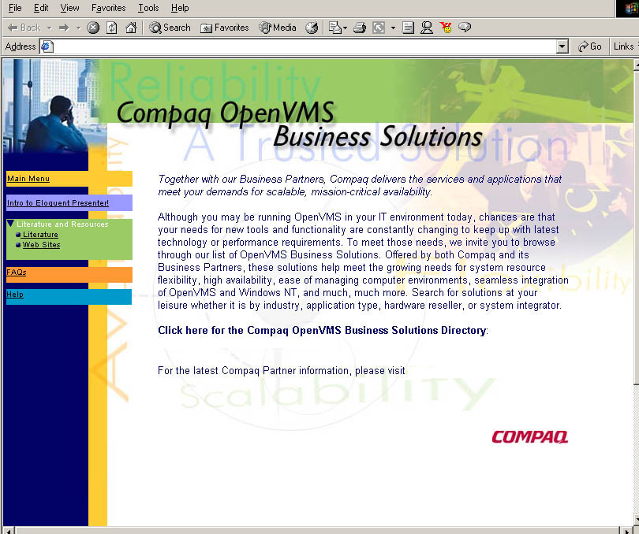Open the Forward history dropdown arrow
Image resolution: width=639 pixels, height=534 pixels.
tap(78, 28)
